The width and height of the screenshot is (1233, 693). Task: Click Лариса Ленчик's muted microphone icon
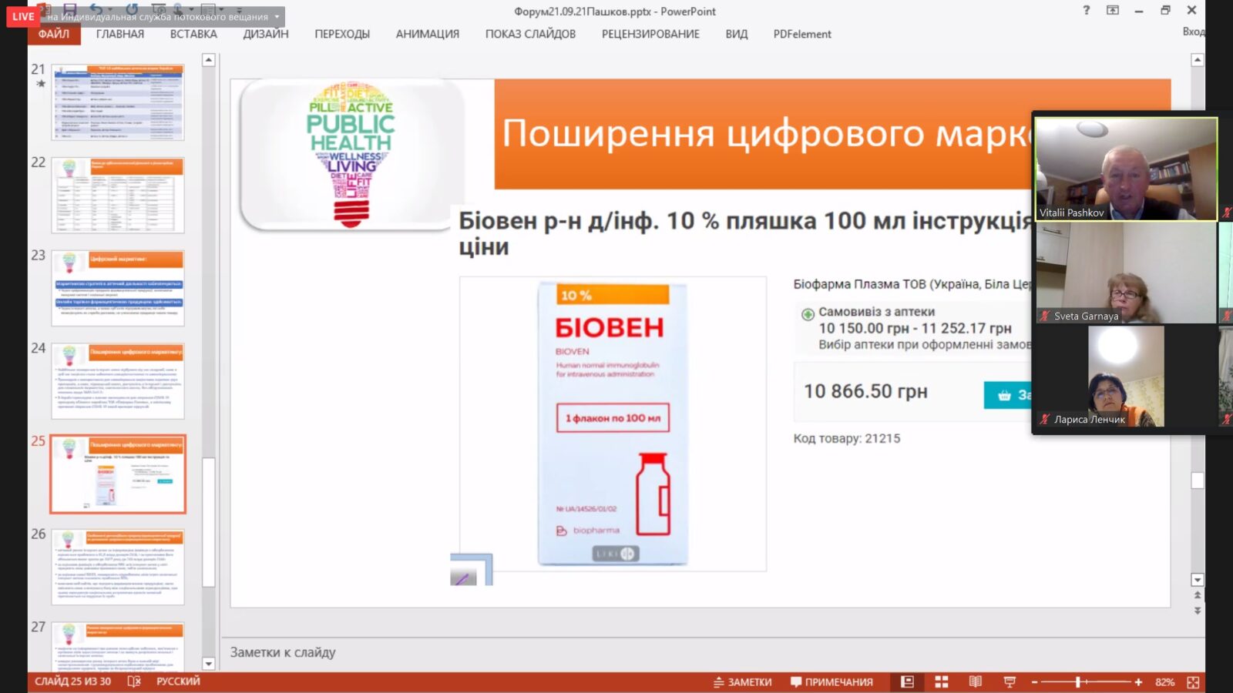[1045, 419]
